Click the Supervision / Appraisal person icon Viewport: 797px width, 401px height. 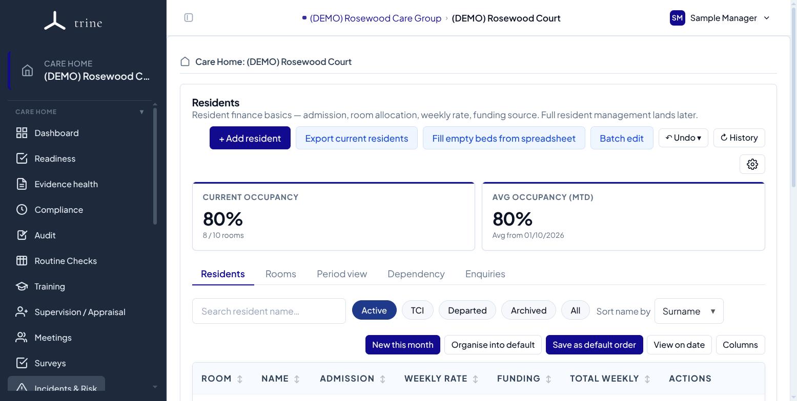pos(22,312)
